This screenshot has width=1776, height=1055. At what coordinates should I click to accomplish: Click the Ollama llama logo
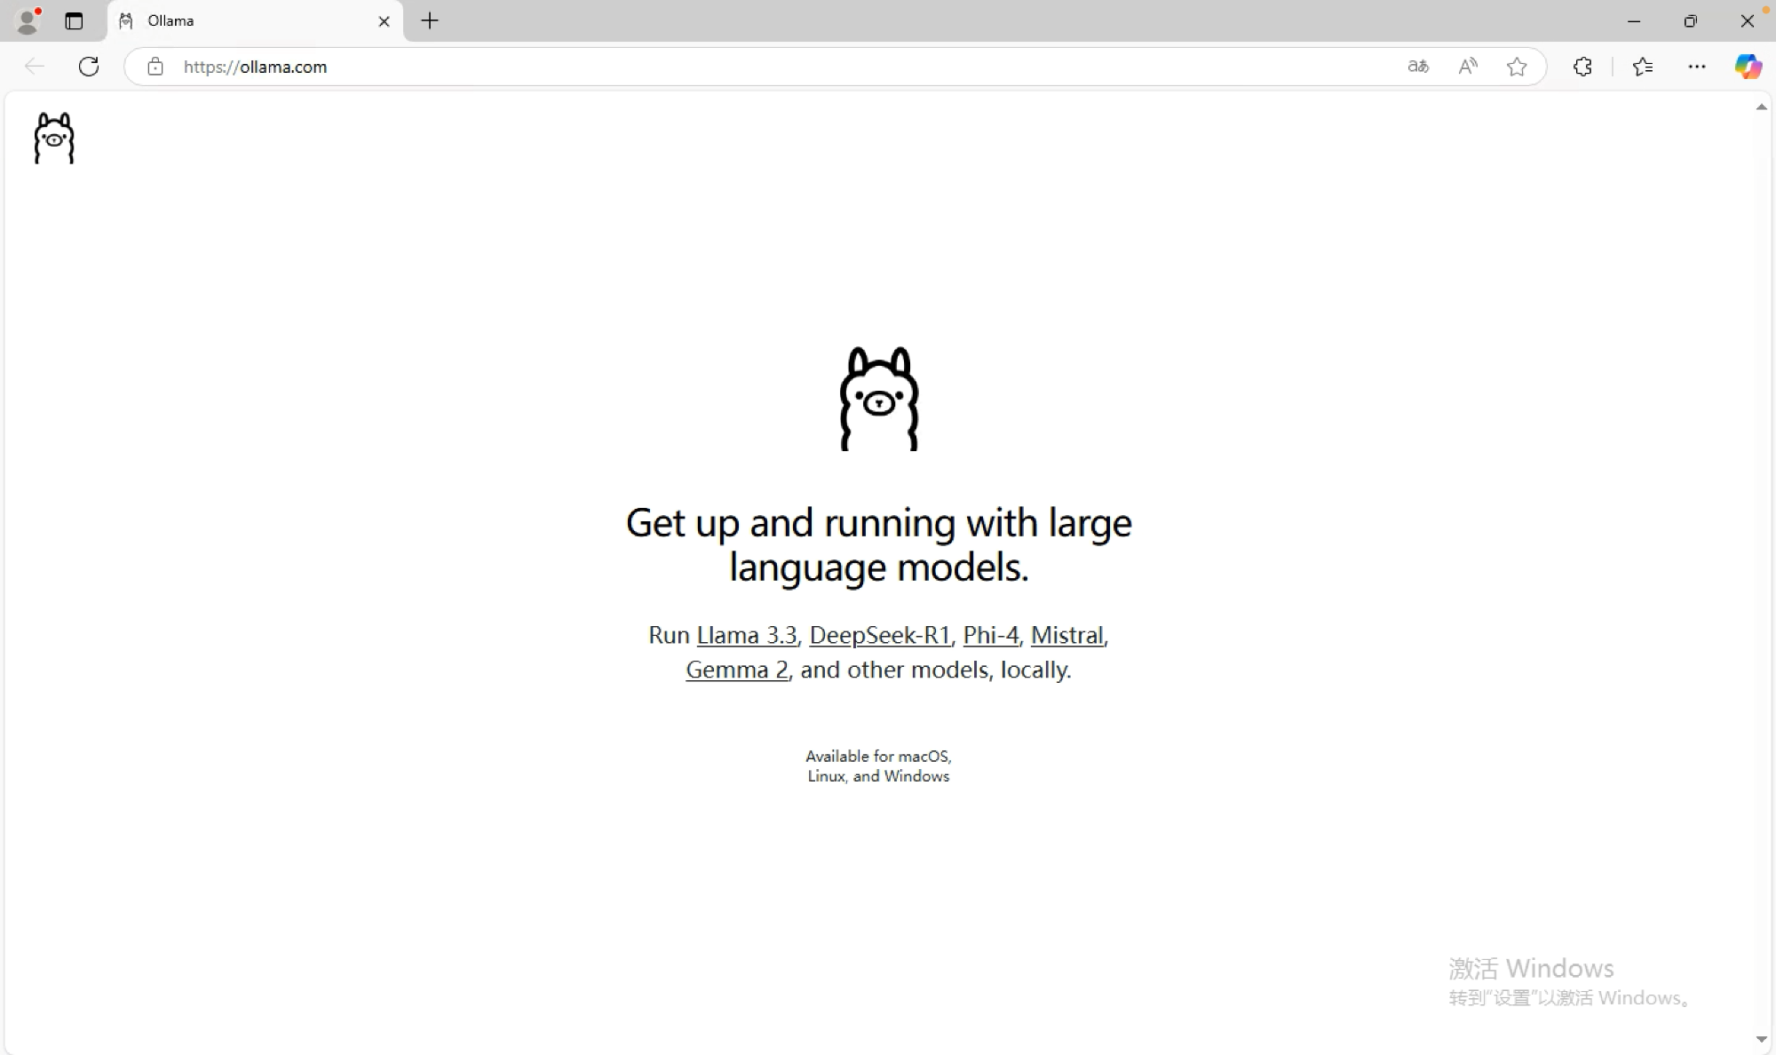tap(54, 138)
